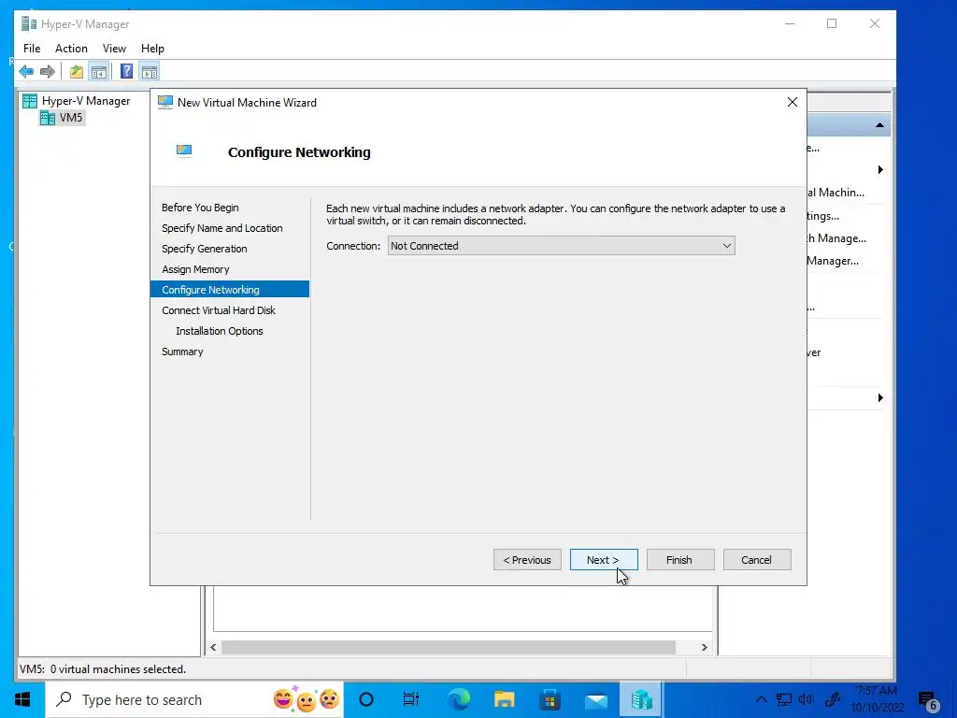Cancel the New Virtual Machine Wizard
This screenshot has width=957, height=718.
(x=757, y=560)
